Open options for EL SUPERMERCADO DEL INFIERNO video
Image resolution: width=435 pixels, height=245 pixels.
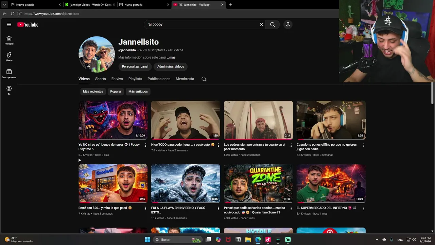tap(364, 209)
